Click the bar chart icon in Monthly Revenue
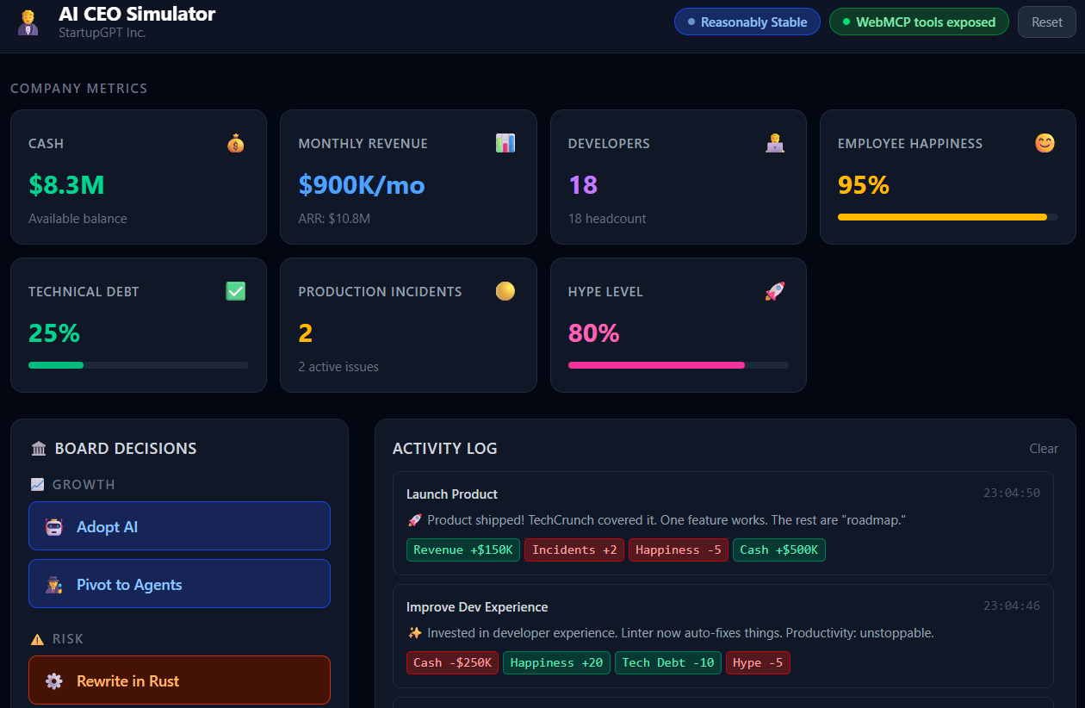The height and width of the screenshot is (708, 1085). coord(505,143)
